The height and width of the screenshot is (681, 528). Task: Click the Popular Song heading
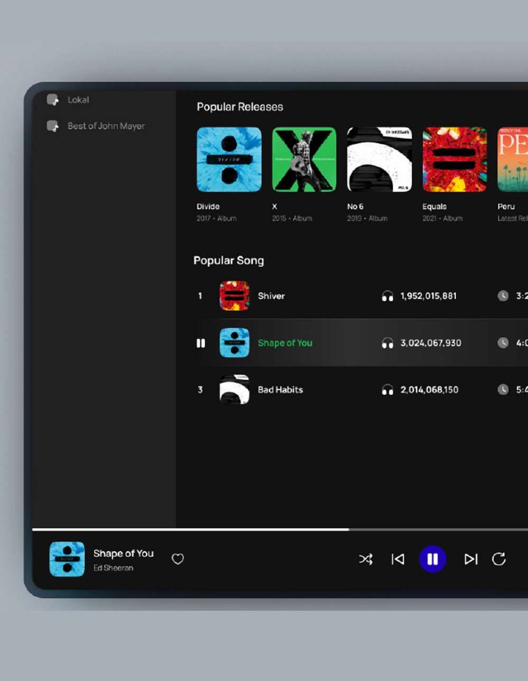pos(228,260)
